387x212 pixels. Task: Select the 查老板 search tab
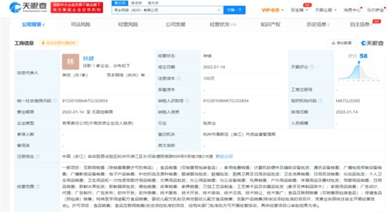click(x=137, y=3)
